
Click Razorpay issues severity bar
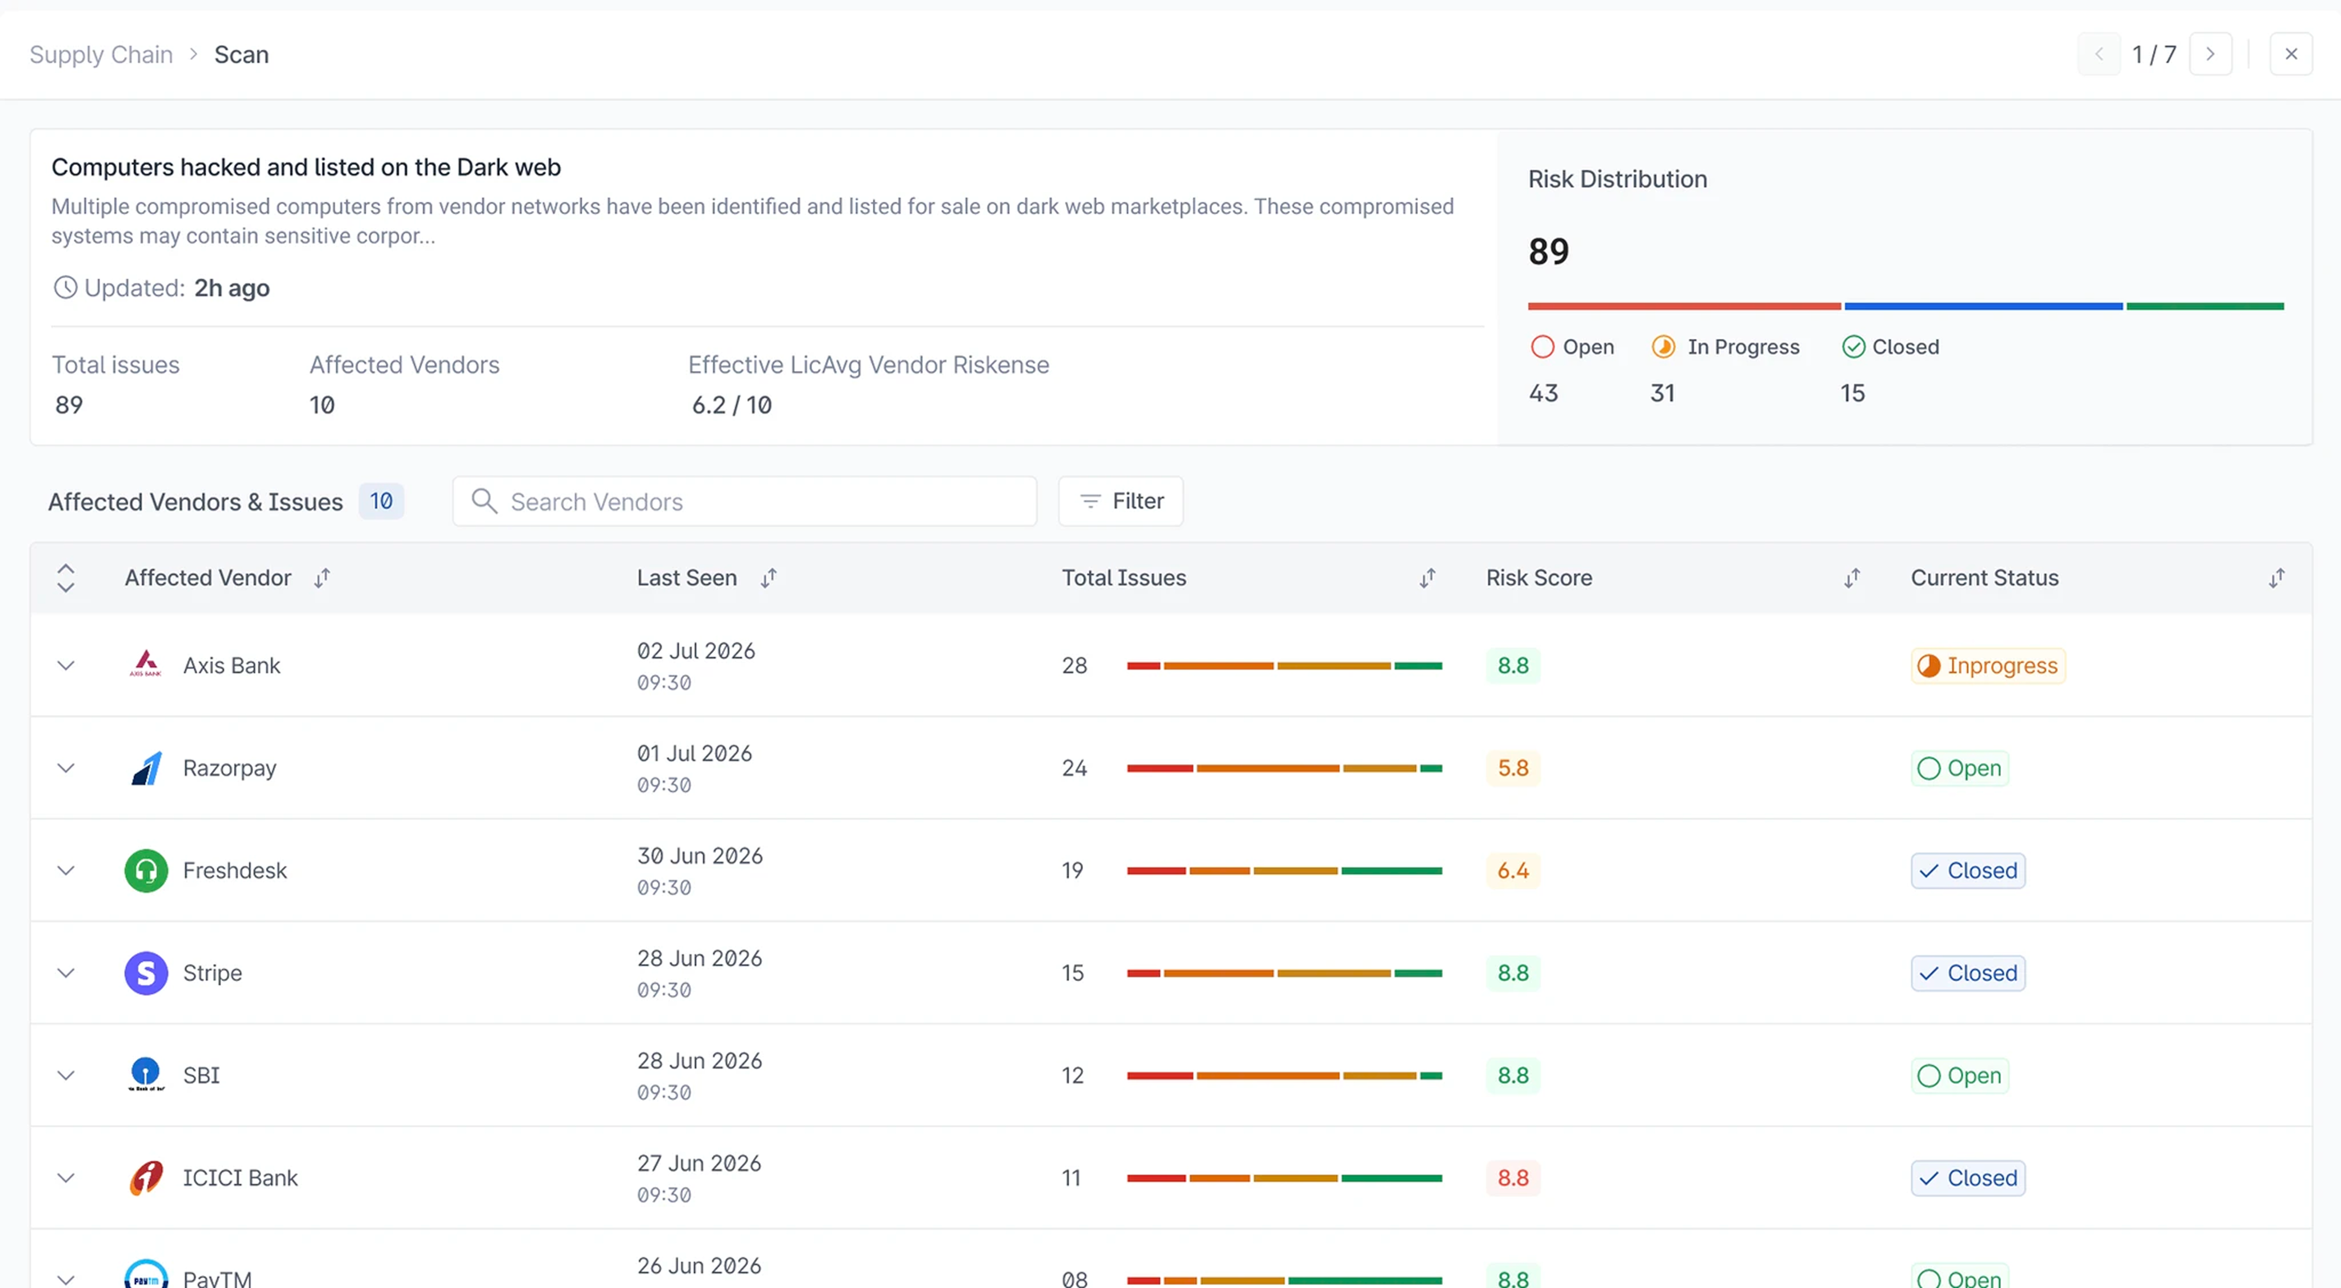pyautogui.click(x=1284, y=769)
